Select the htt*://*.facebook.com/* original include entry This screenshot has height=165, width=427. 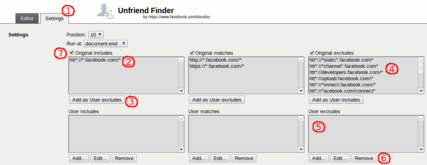tap(95, 60)
